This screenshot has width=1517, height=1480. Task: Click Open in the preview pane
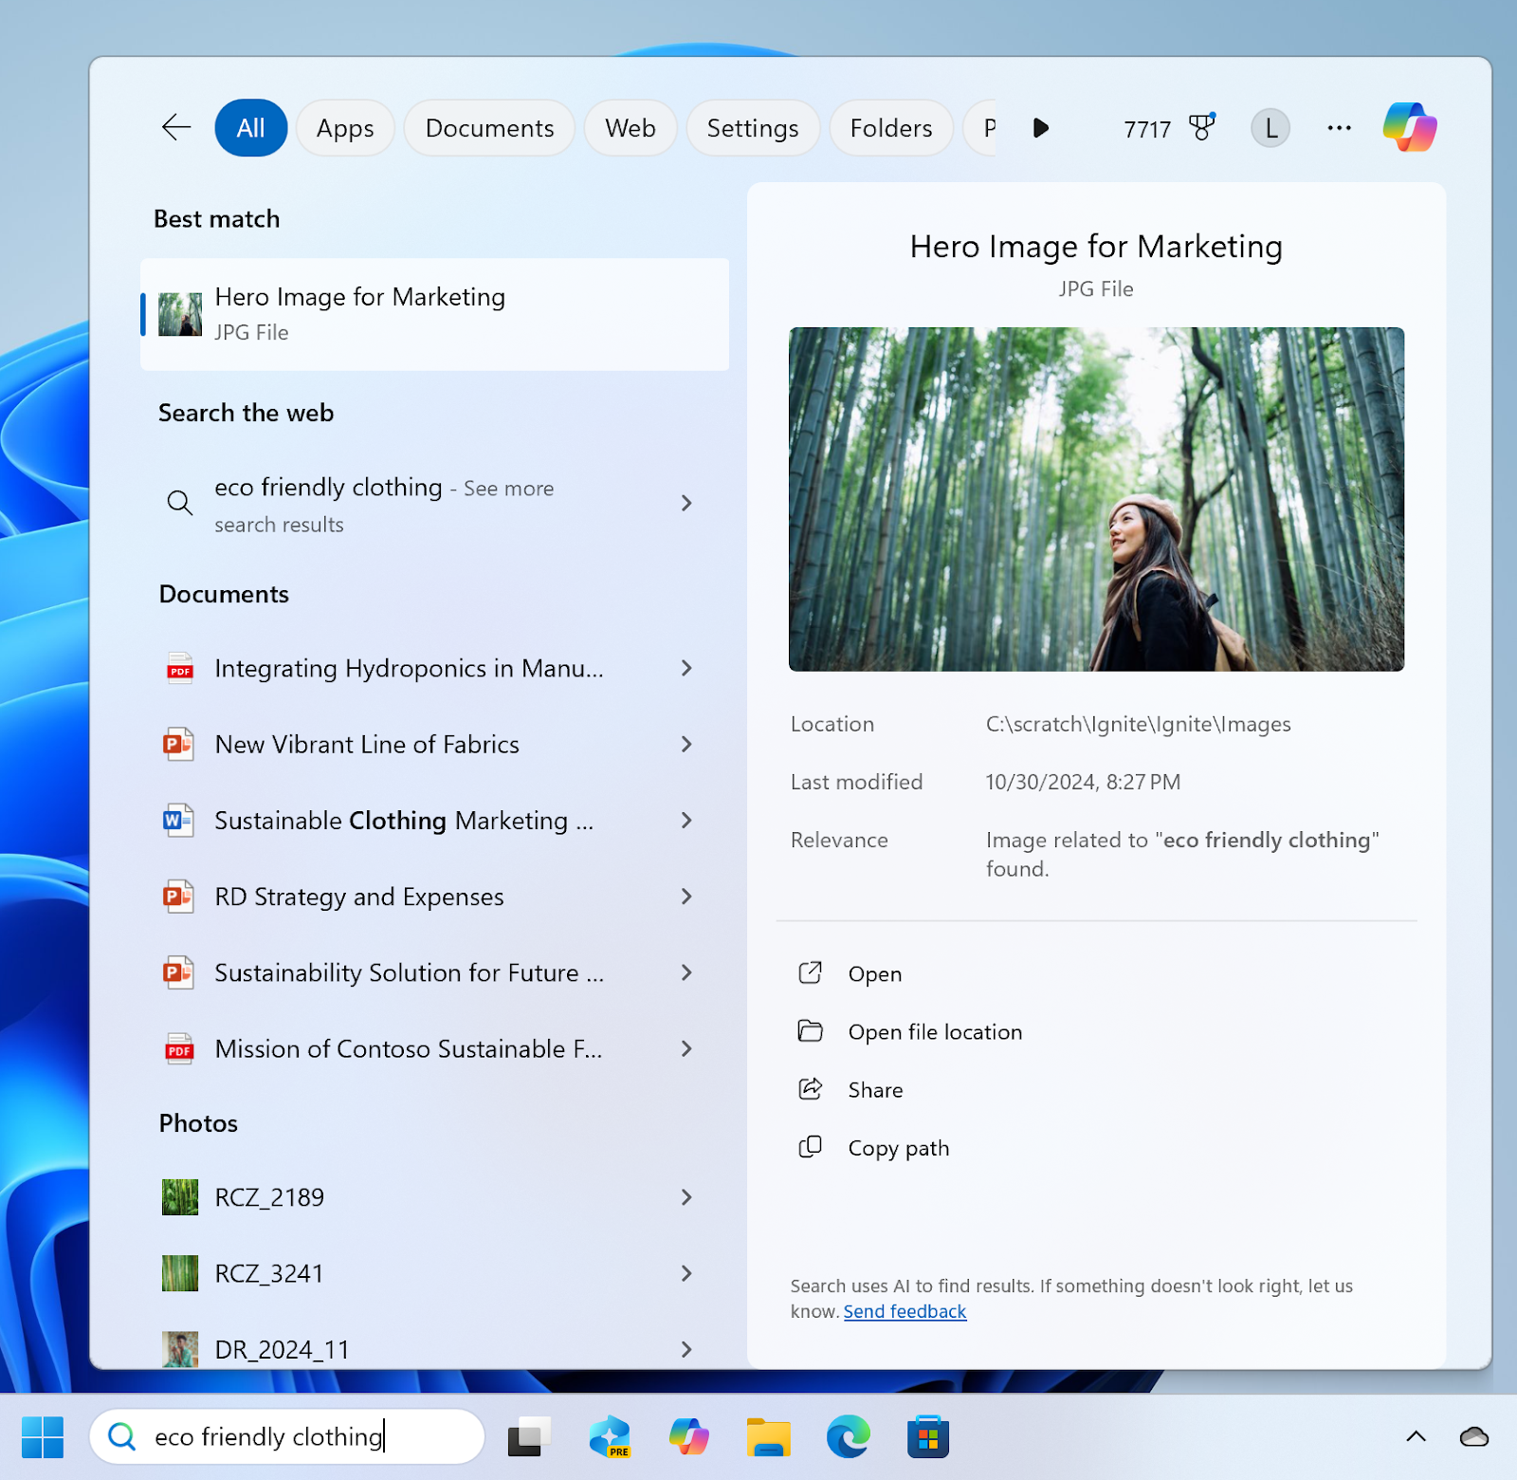coord(875,974)
